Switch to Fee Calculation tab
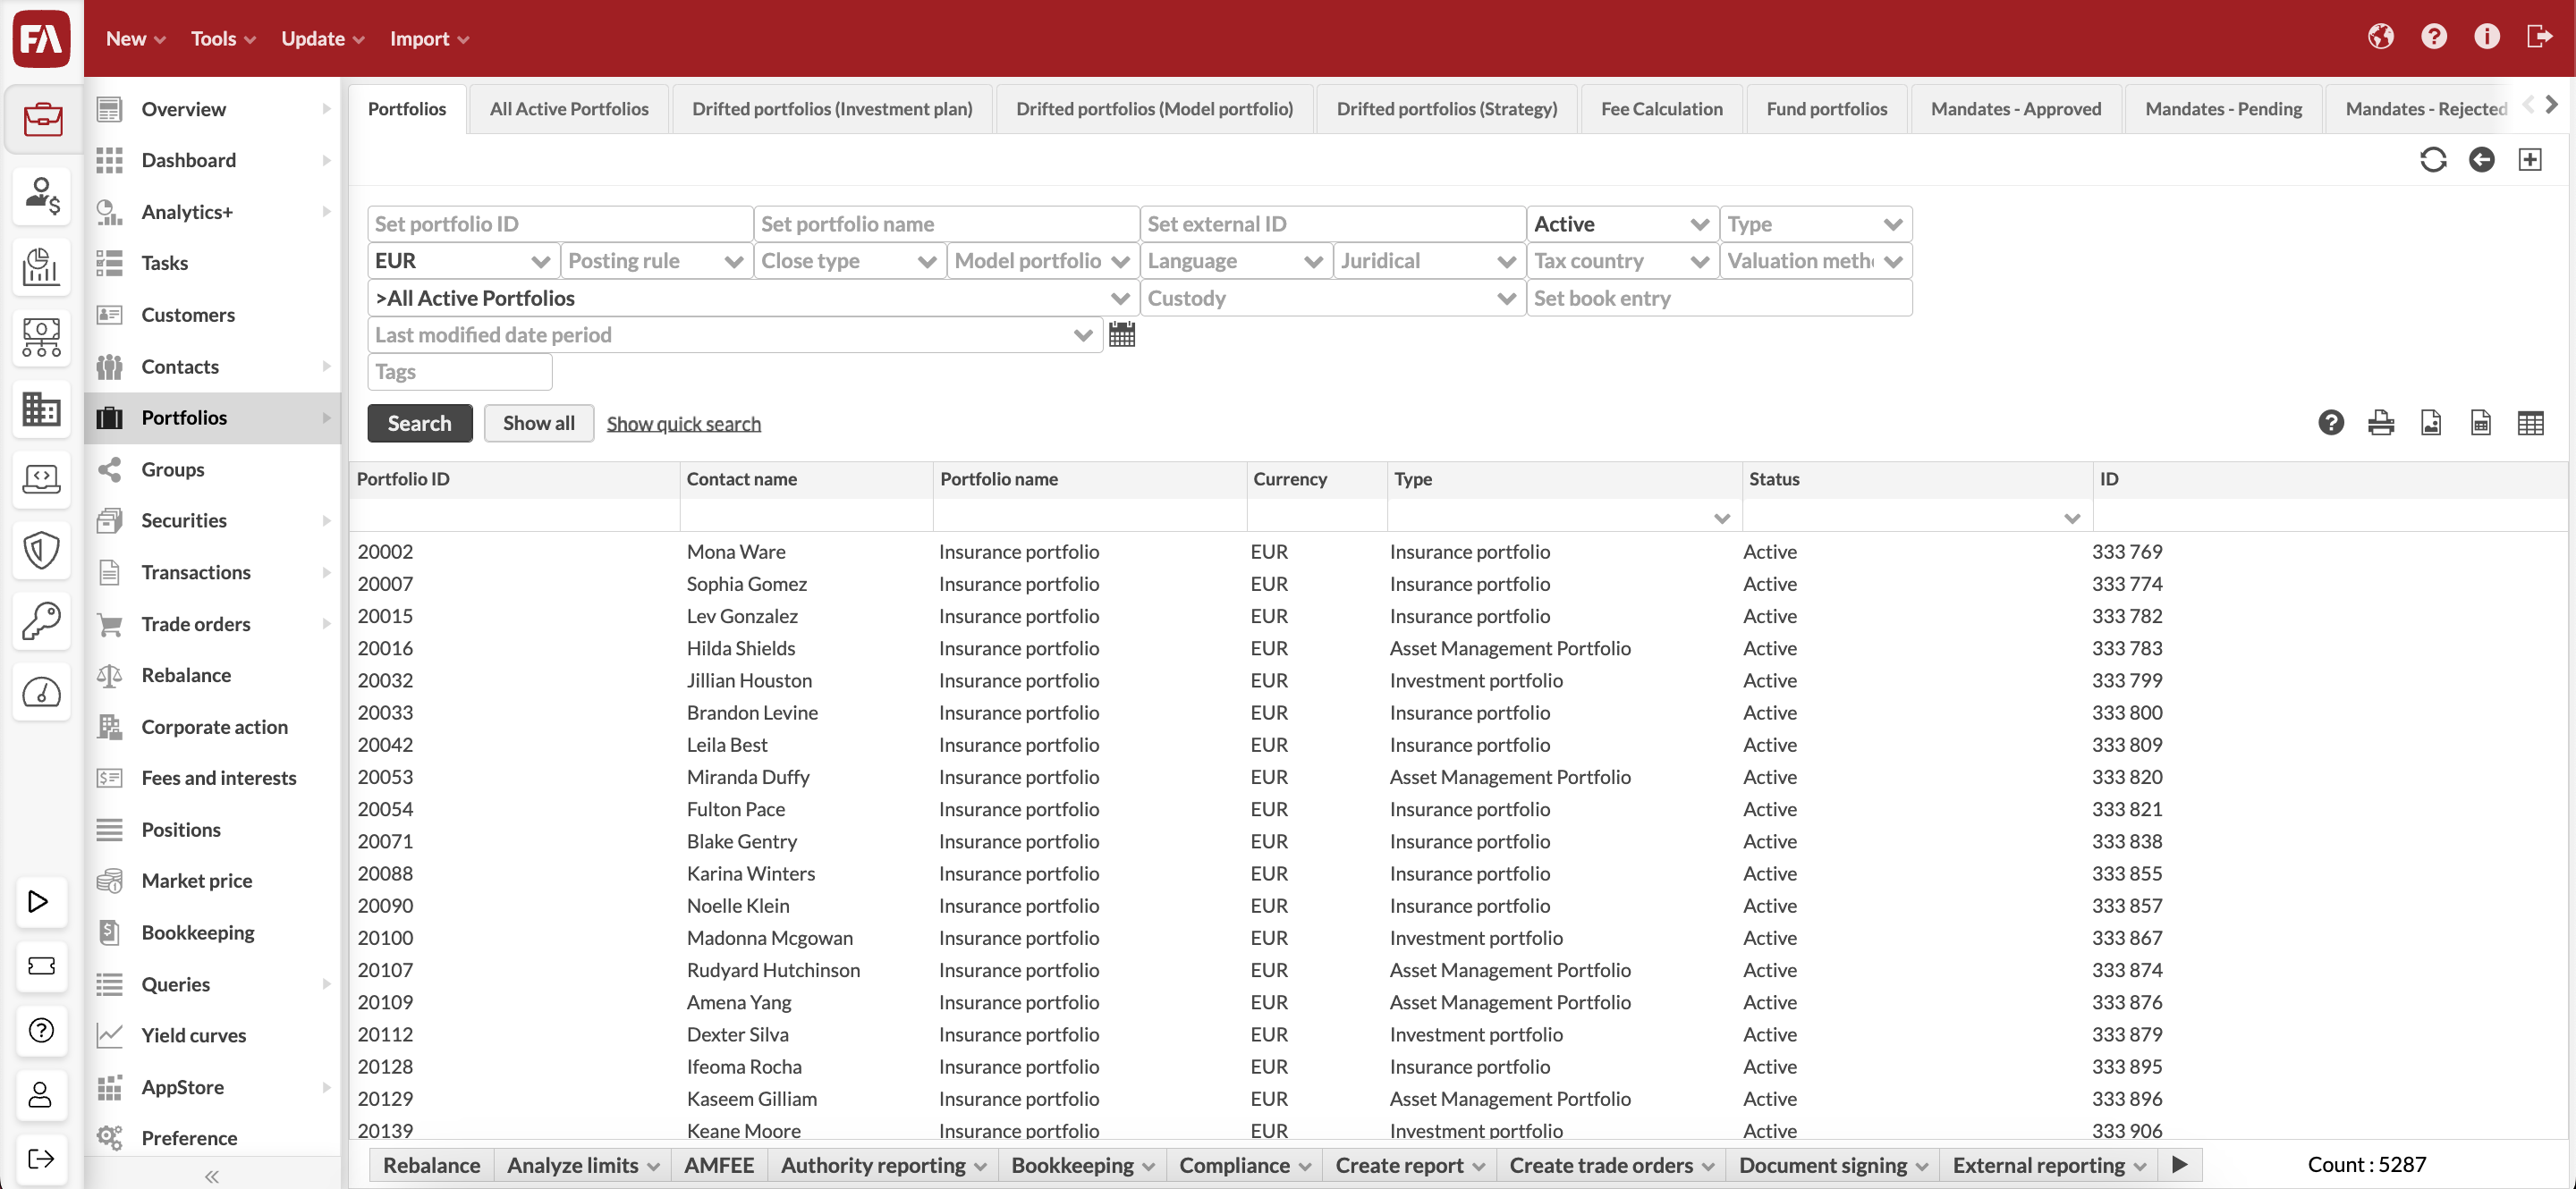Image resolution: width=2576 pixels, height=1189 pixels. tap(1661, 109)
